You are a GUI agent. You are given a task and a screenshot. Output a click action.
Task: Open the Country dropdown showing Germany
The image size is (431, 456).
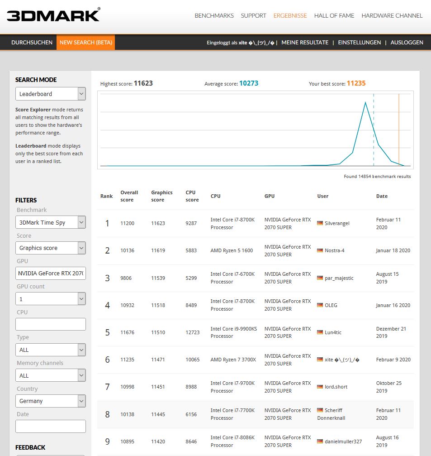51,401
